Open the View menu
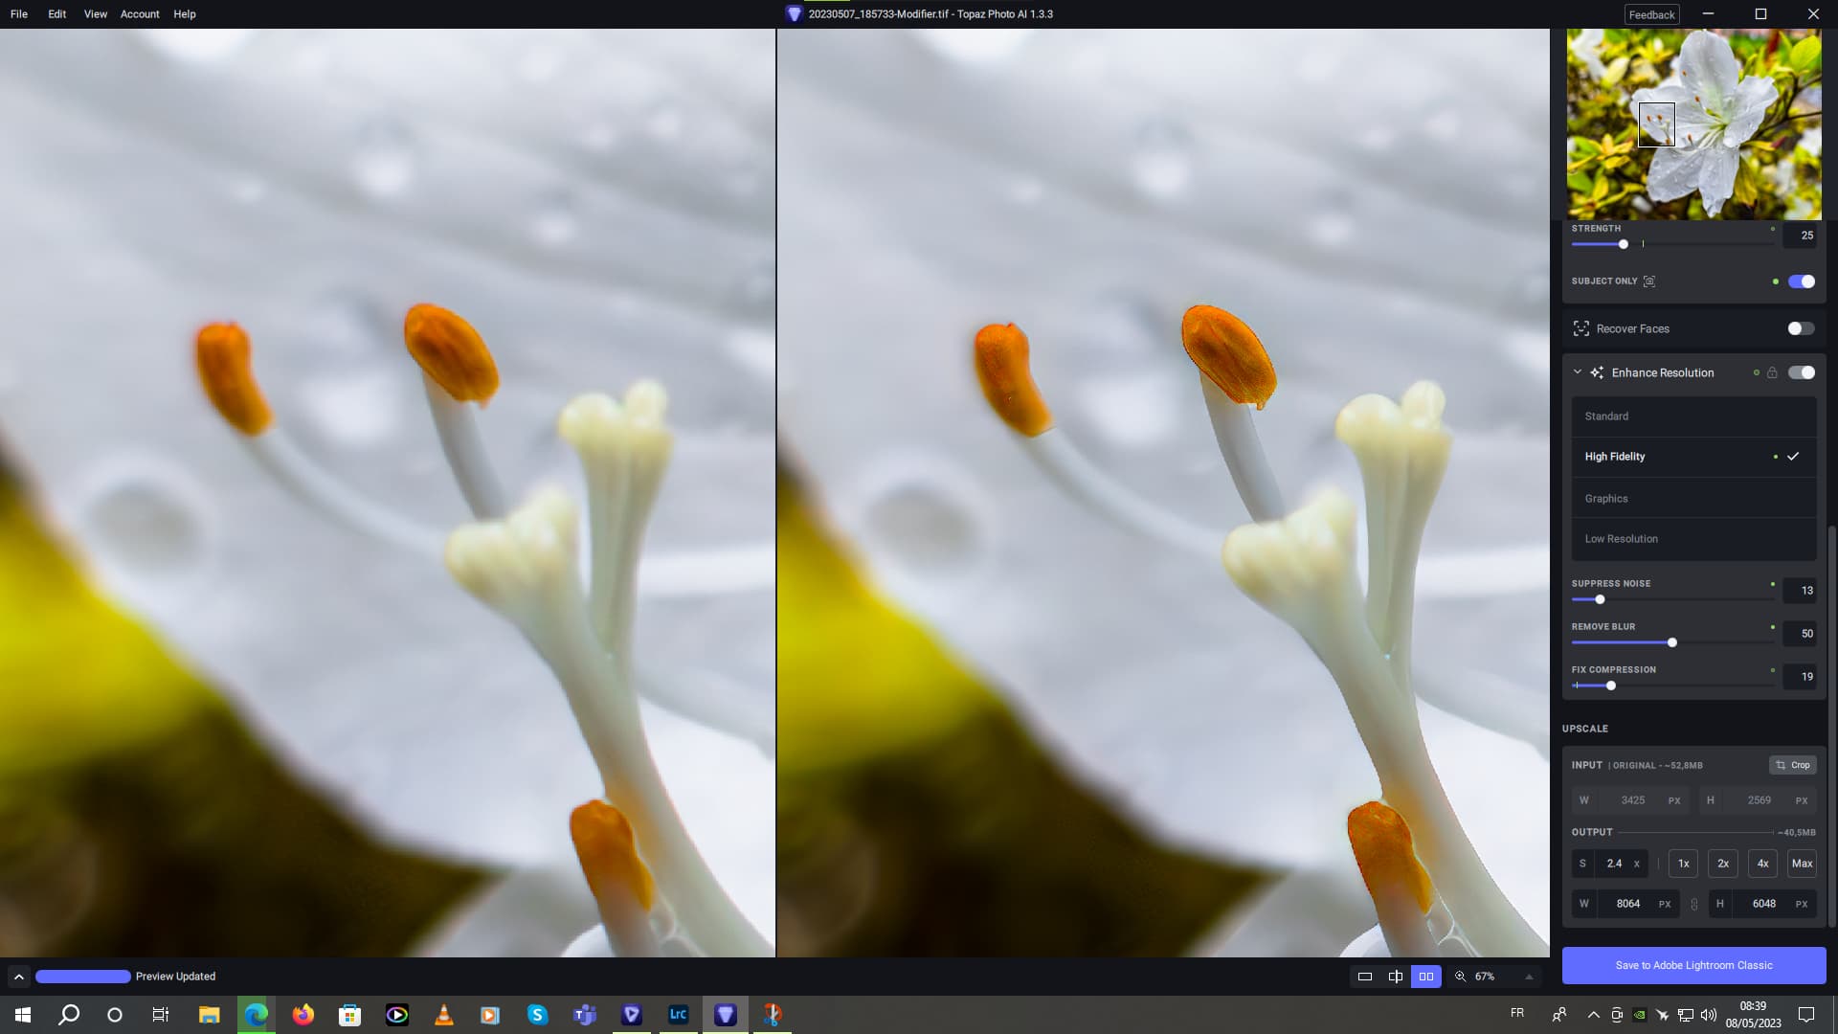This screenshot has height=1034, width=1838. tap(95, 14)
